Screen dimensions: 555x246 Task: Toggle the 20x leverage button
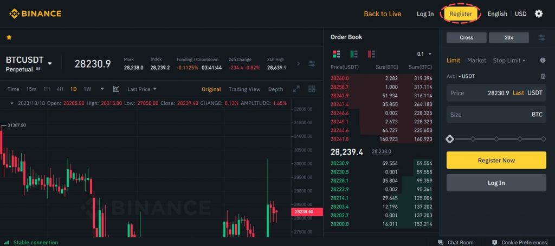(508, 37)
